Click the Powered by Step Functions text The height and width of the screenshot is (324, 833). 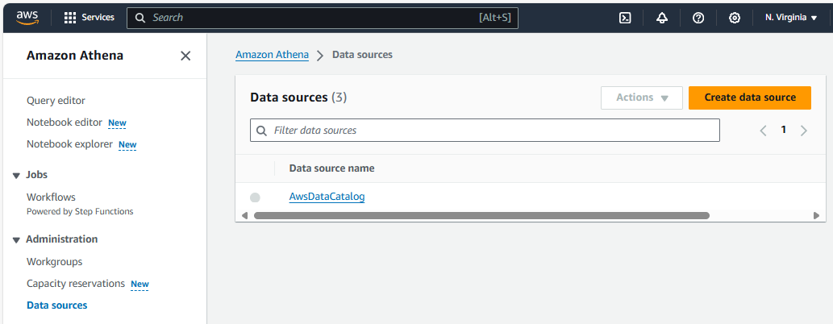[80, 211]
